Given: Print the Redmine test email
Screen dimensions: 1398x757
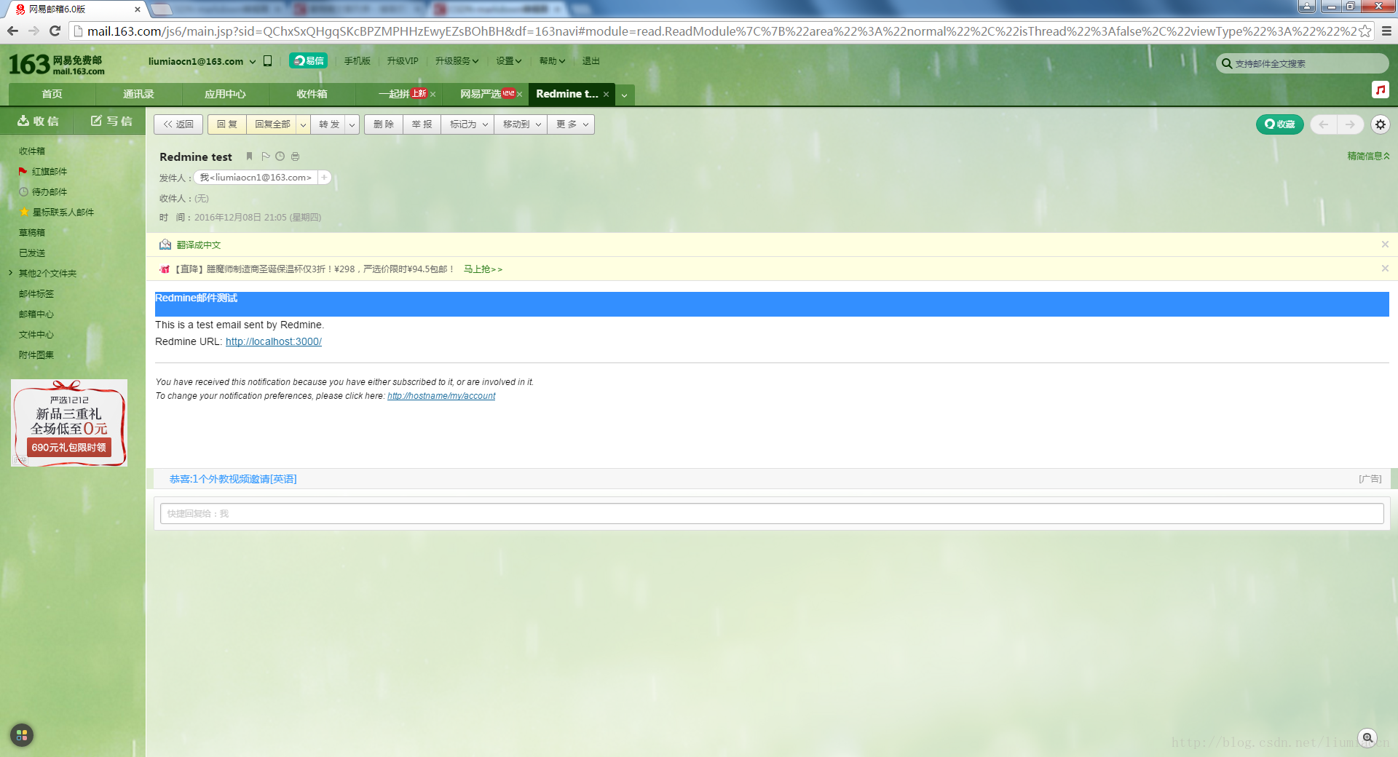Looking at the screenshot, I should pyautogui.click(x=295, y=156).
